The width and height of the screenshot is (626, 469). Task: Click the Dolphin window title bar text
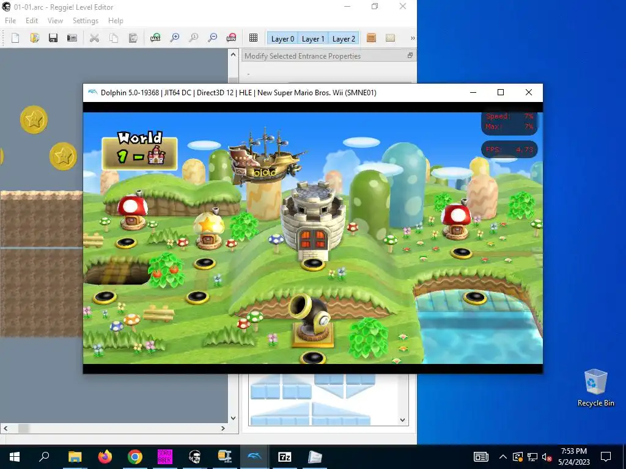coord(238,93)
